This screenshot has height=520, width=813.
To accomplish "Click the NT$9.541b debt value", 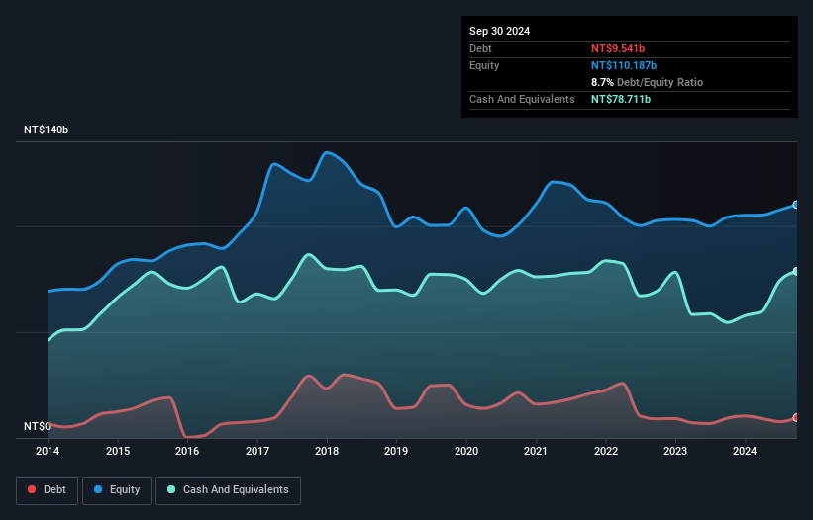I will pos(618,48).
